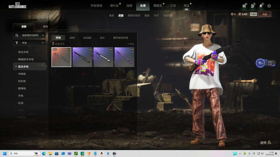Click the PLUS+ badge
Viewport: 280px width, 157px height.
253,14
